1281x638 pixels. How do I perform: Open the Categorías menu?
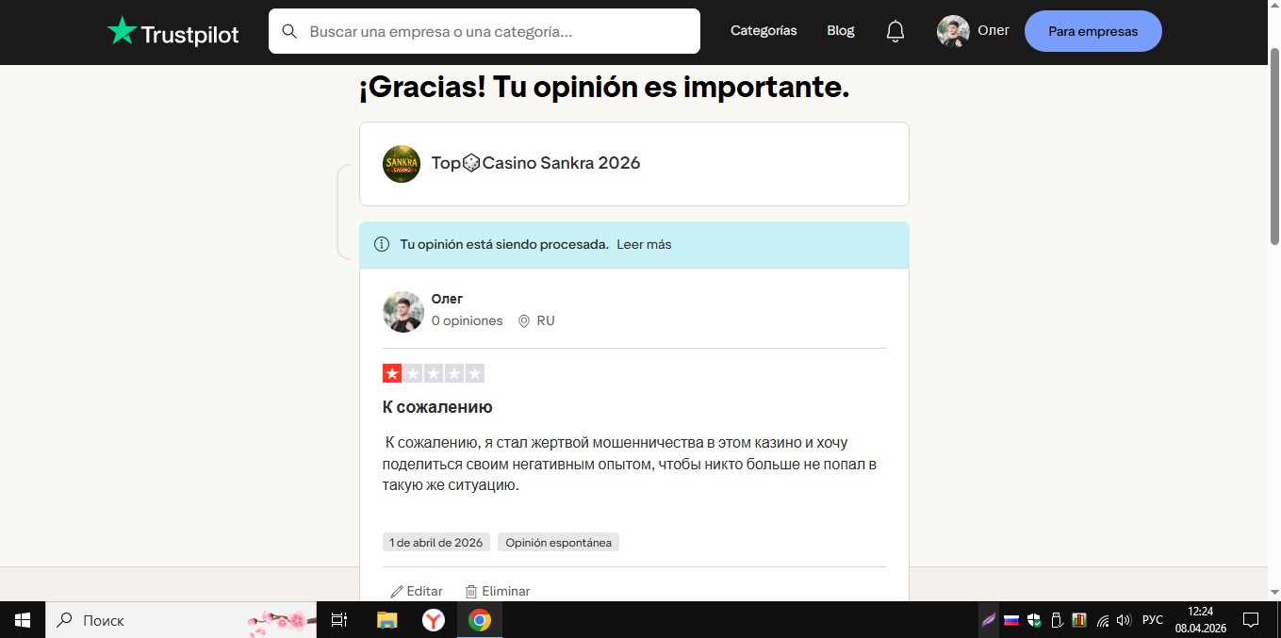coord(764,31)
